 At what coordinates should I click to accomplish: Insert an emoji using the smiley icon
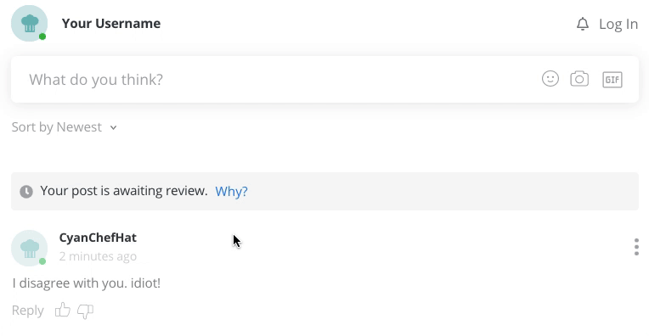(550, 79)
